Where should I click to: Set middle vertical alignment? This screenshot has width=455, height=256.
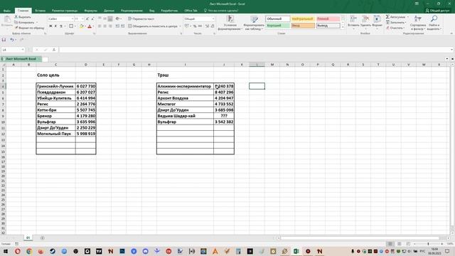(x=105, y=19)
